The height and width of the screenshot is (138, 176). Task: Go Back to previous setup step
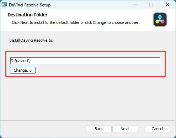coord(99,129)
